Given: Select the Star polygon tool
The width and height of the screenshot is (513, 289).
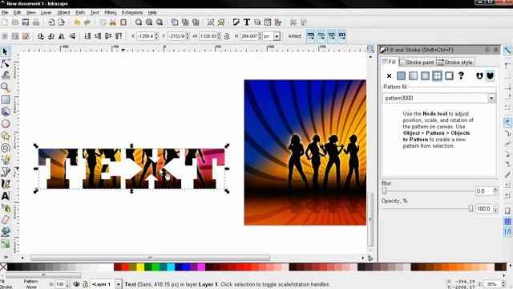Looking at the screenshot, I should coord(6,136).
